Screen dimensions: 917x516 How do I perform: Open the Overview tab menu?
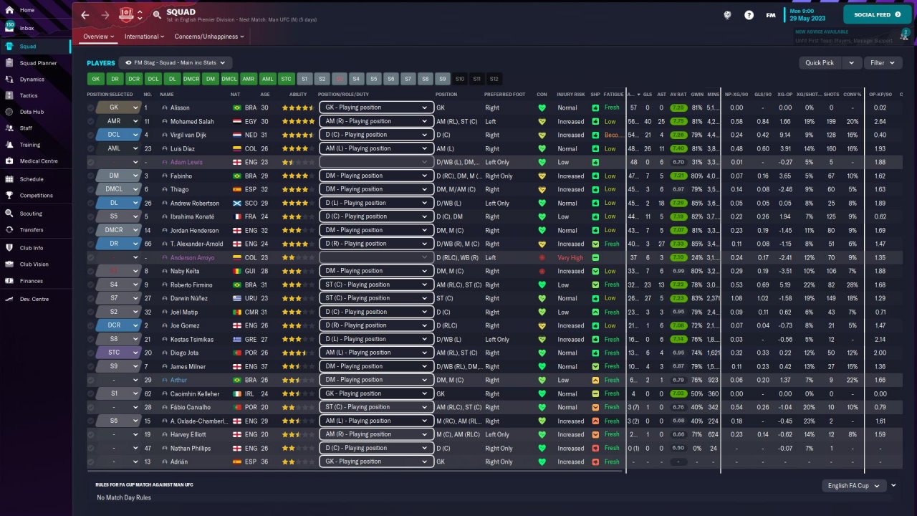point(99,37)
